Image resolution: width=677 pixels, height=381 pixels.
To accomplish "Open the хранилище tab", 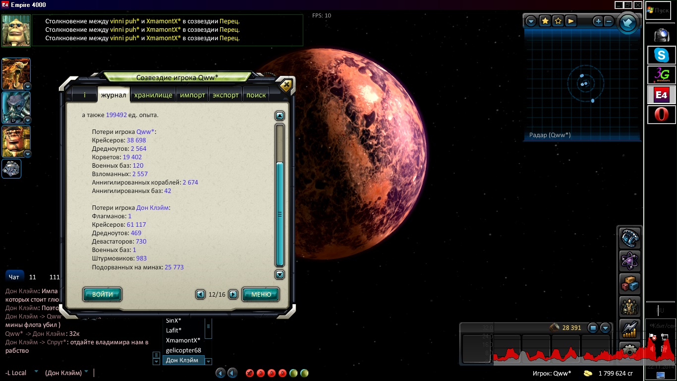I will coord(153,95).
